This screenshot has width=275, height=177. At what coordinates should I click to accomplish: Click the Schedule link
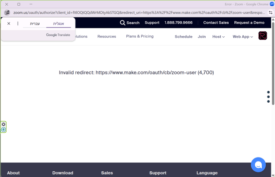(184, 37)
